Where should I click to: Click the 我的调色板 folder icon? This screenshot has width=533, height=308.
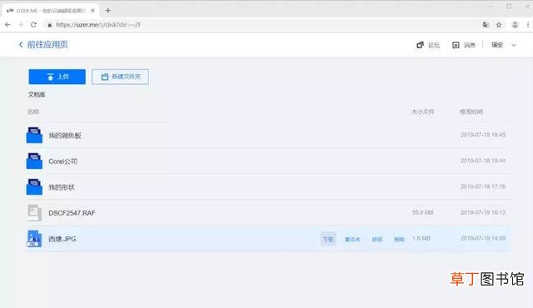[x=34, y=135]
